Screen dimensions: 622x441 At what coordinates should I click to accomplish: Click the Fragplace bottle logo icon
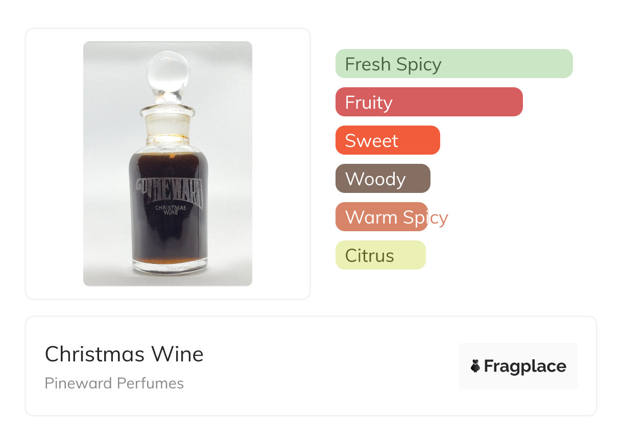475,366
